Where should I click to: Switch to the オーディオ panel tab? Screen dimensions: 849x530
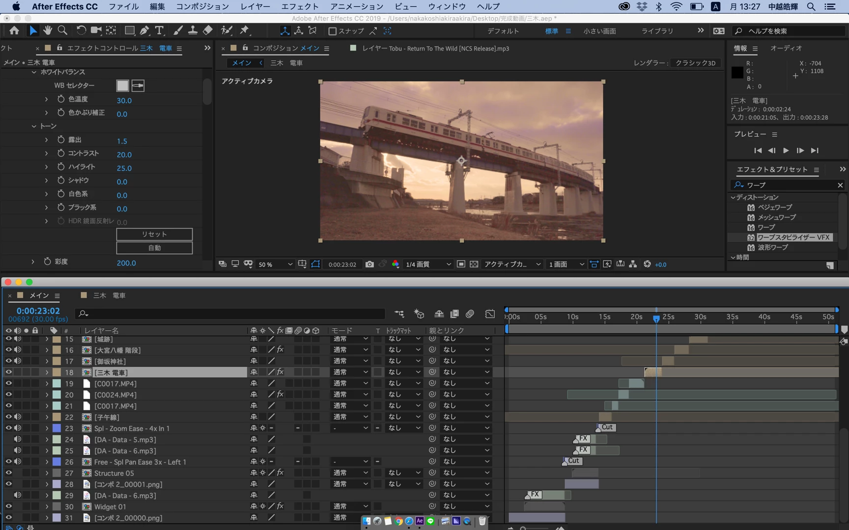[786, 48]
